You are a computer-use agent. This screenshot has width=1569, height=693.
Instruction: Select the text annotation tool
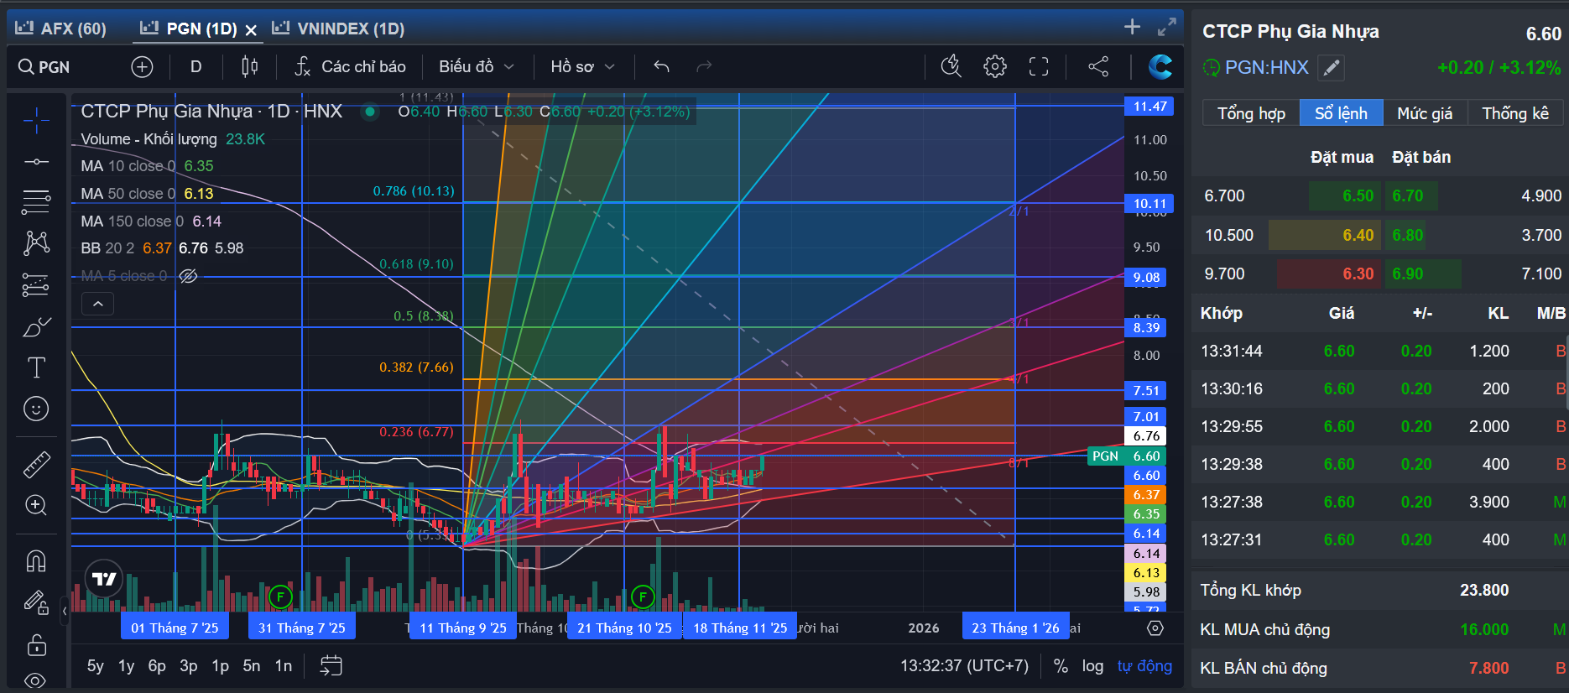[36, 367]
